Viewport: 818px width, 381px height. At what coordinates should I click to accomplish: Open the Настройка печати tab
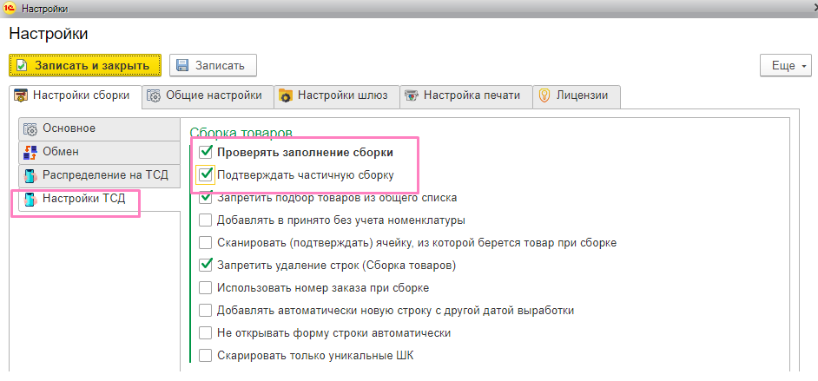tap(466, 96)
